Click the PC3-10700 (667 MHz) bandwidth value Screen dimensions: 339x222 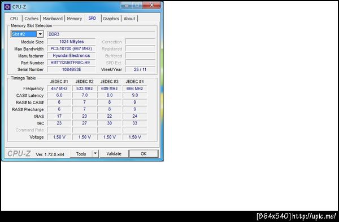(71, 48)
